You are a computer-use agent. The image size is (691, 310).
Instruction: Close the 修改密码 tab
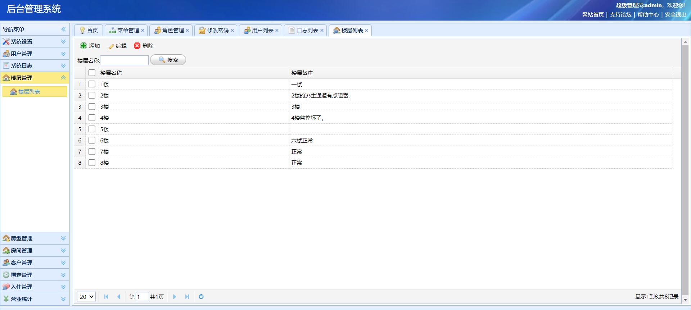coord(232,31)
